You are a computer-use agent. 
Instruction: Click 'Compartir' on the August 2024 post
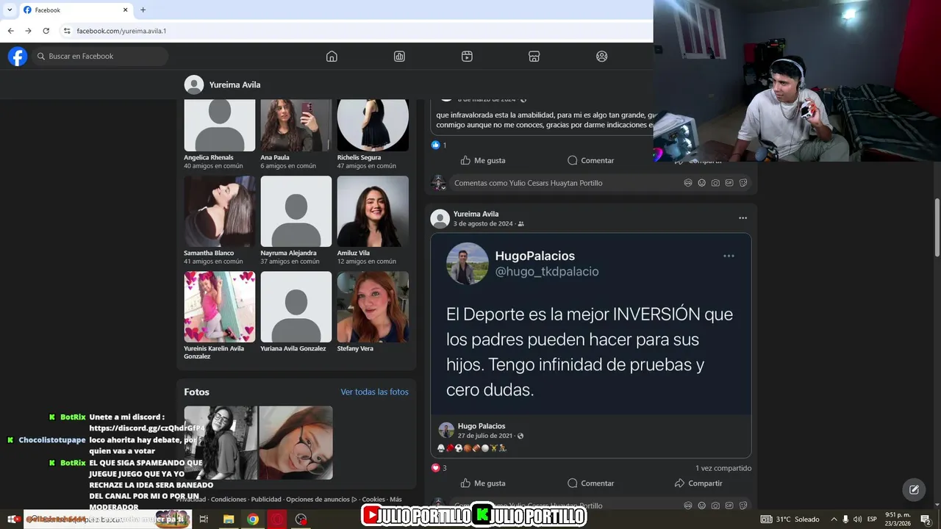click(698, 483)
